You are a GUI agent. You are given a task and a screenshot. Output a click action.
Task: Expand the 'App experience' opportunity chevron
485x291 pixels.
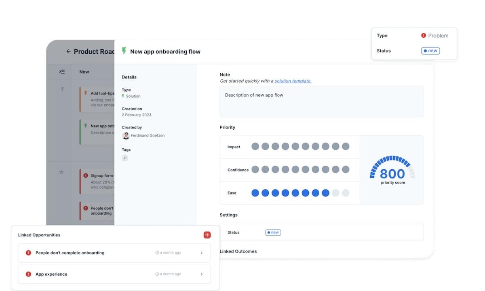(202, 274)
